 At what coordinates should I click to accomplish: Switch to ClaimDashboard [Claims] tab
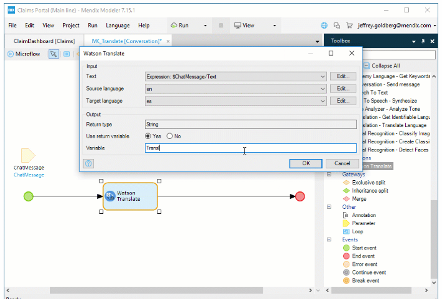click(x=44, y=41)
